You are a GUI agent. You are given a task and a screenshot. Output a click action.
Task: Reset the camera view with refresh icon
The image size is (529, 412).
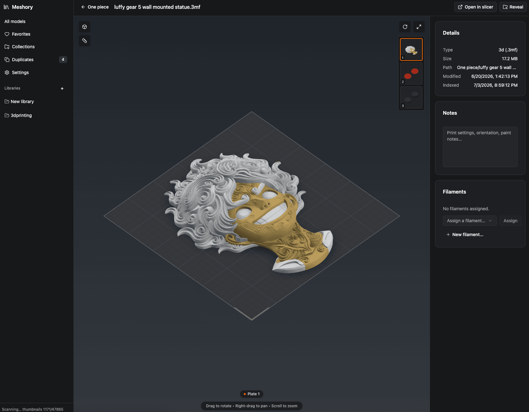point(405,27)
